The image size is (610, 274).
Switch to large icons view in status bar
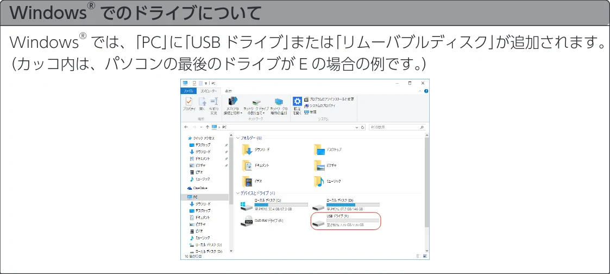[425, 257]
